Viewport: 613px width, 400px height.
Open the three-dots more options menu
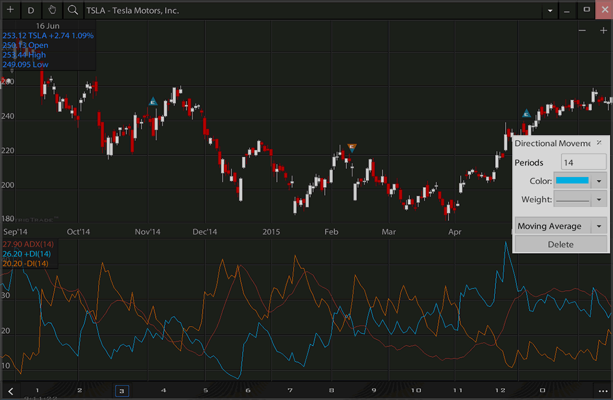tap(602, 391)
